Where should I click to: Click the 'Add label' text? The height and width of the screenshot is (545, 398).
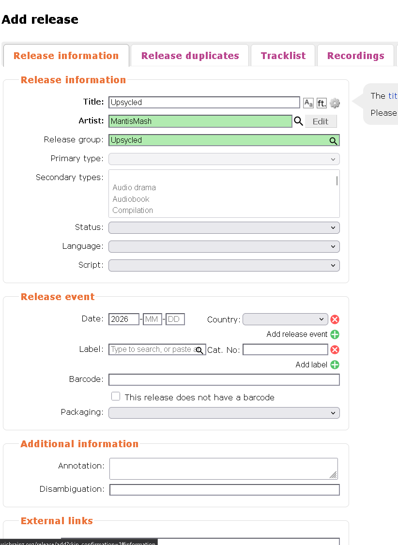[311, 364]
